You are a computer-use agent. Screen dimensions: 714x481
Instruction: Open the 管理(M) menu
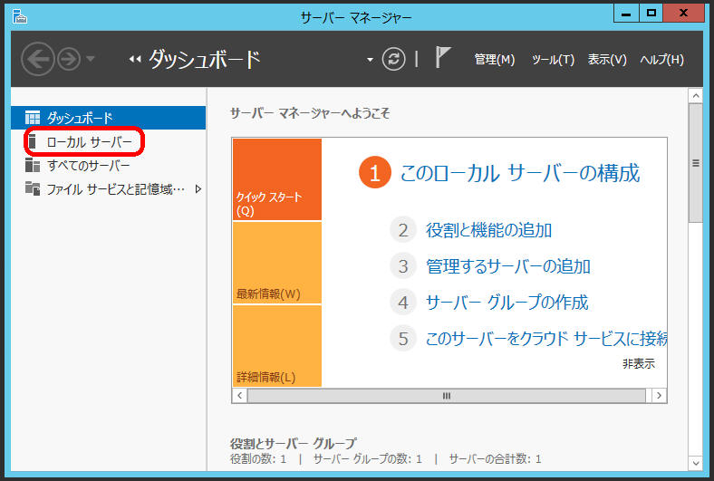494,60
